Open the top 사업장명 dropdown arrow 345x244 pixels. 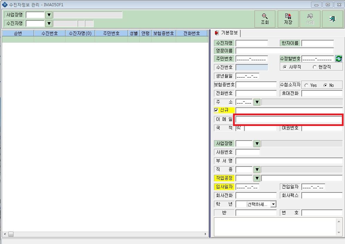49,15
